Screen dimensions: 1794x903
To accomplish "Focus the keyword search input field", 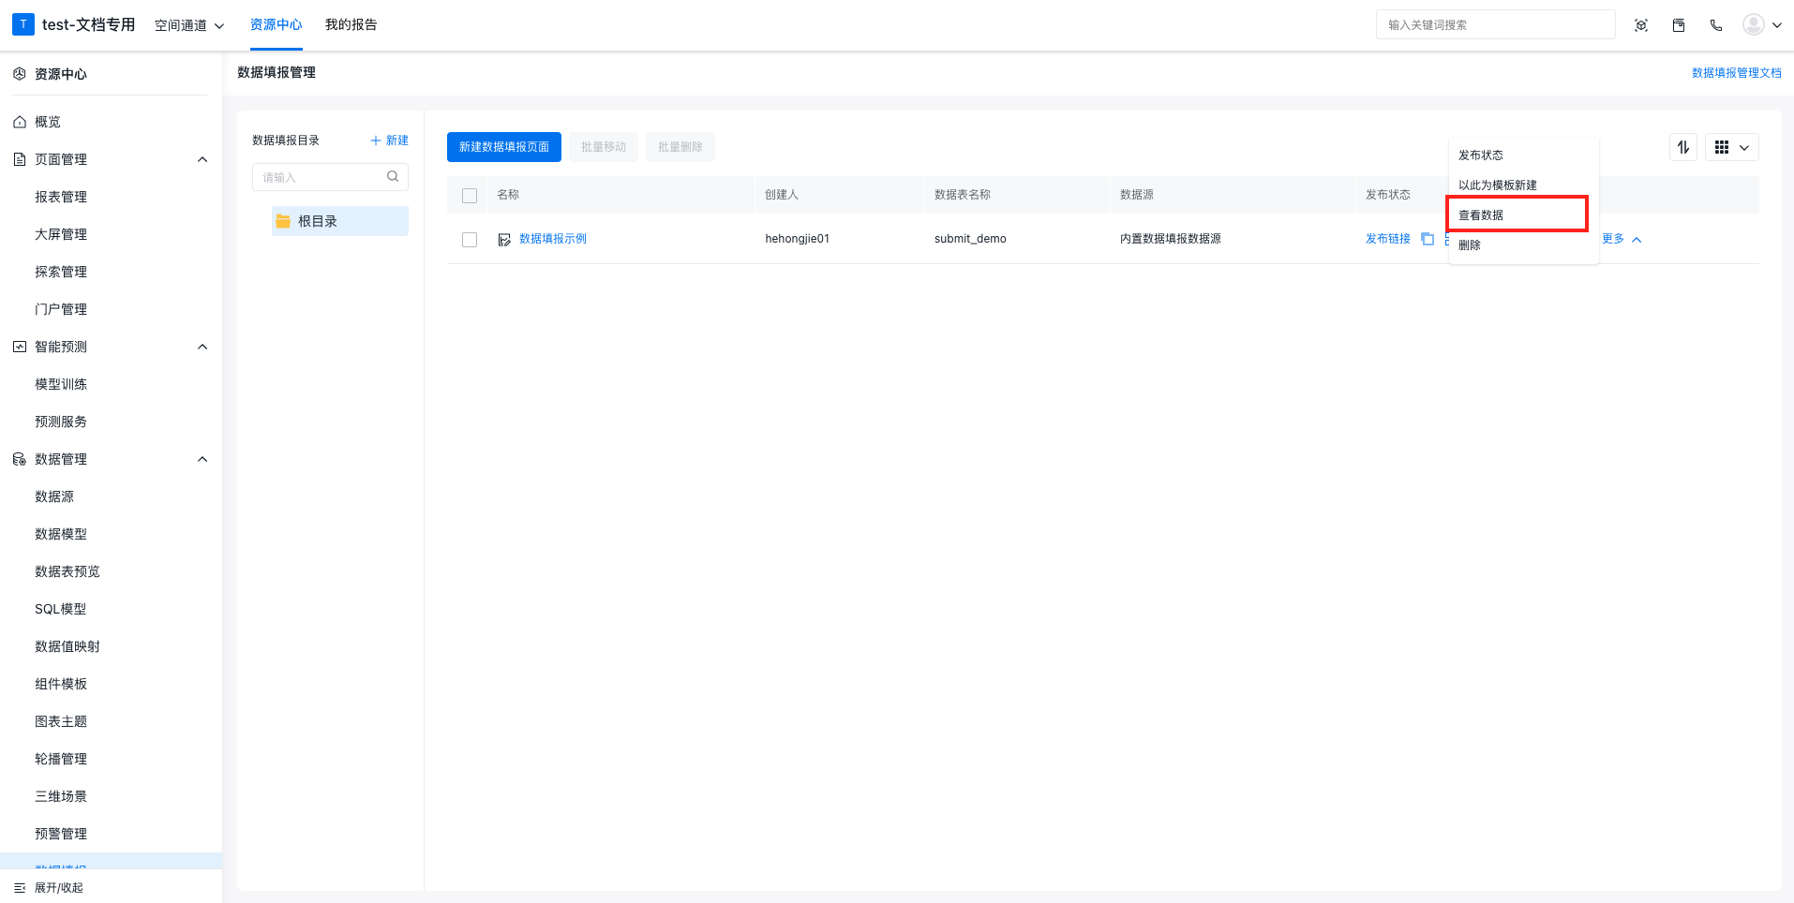I will coord(1495,25).
